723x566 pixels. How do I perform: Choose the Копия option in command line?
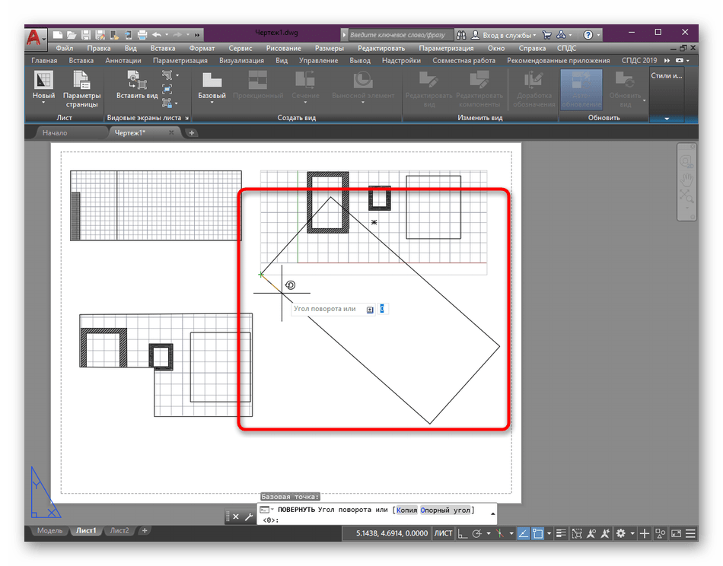[x=406, y=510]
